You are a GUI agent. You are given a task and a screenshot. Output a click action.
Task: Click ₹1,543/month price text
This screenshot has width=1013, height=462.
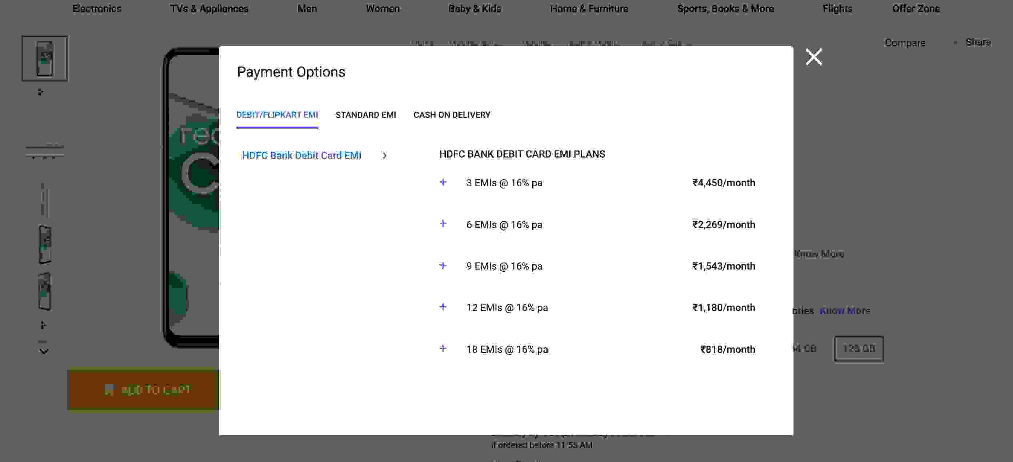(724, 266)
